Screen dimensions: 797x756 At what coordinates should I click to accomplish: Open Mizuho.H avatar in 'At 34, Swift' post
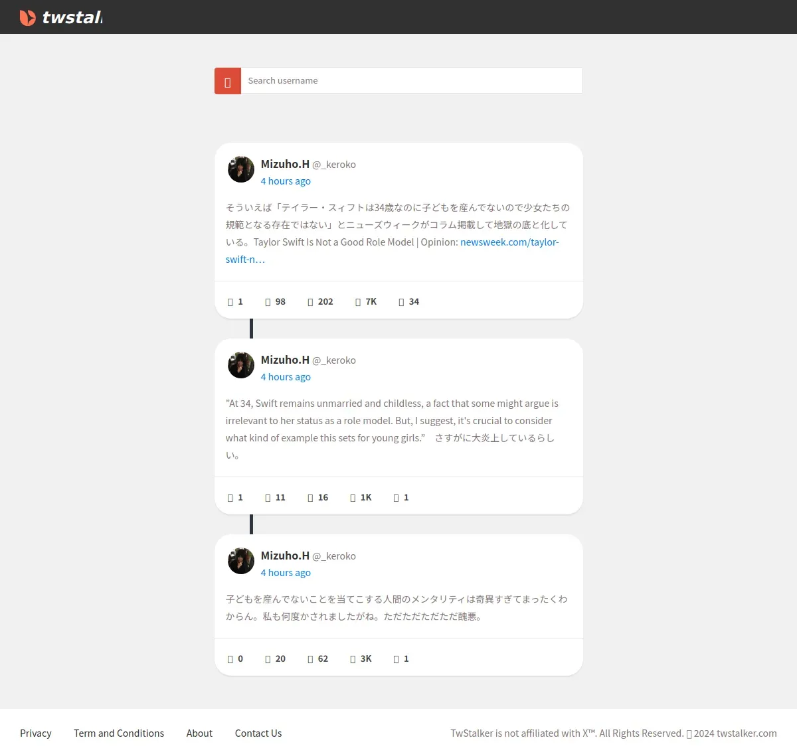coord(241,365)
